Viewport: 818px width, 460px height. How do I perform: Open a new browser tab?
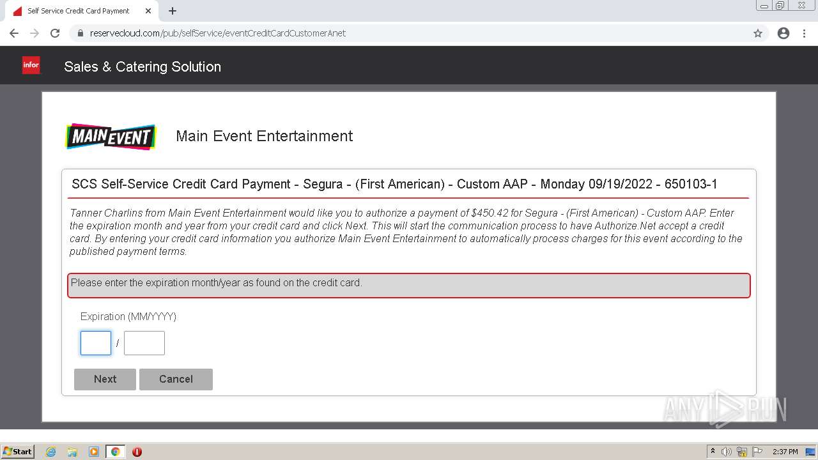[x=173, y=11]
